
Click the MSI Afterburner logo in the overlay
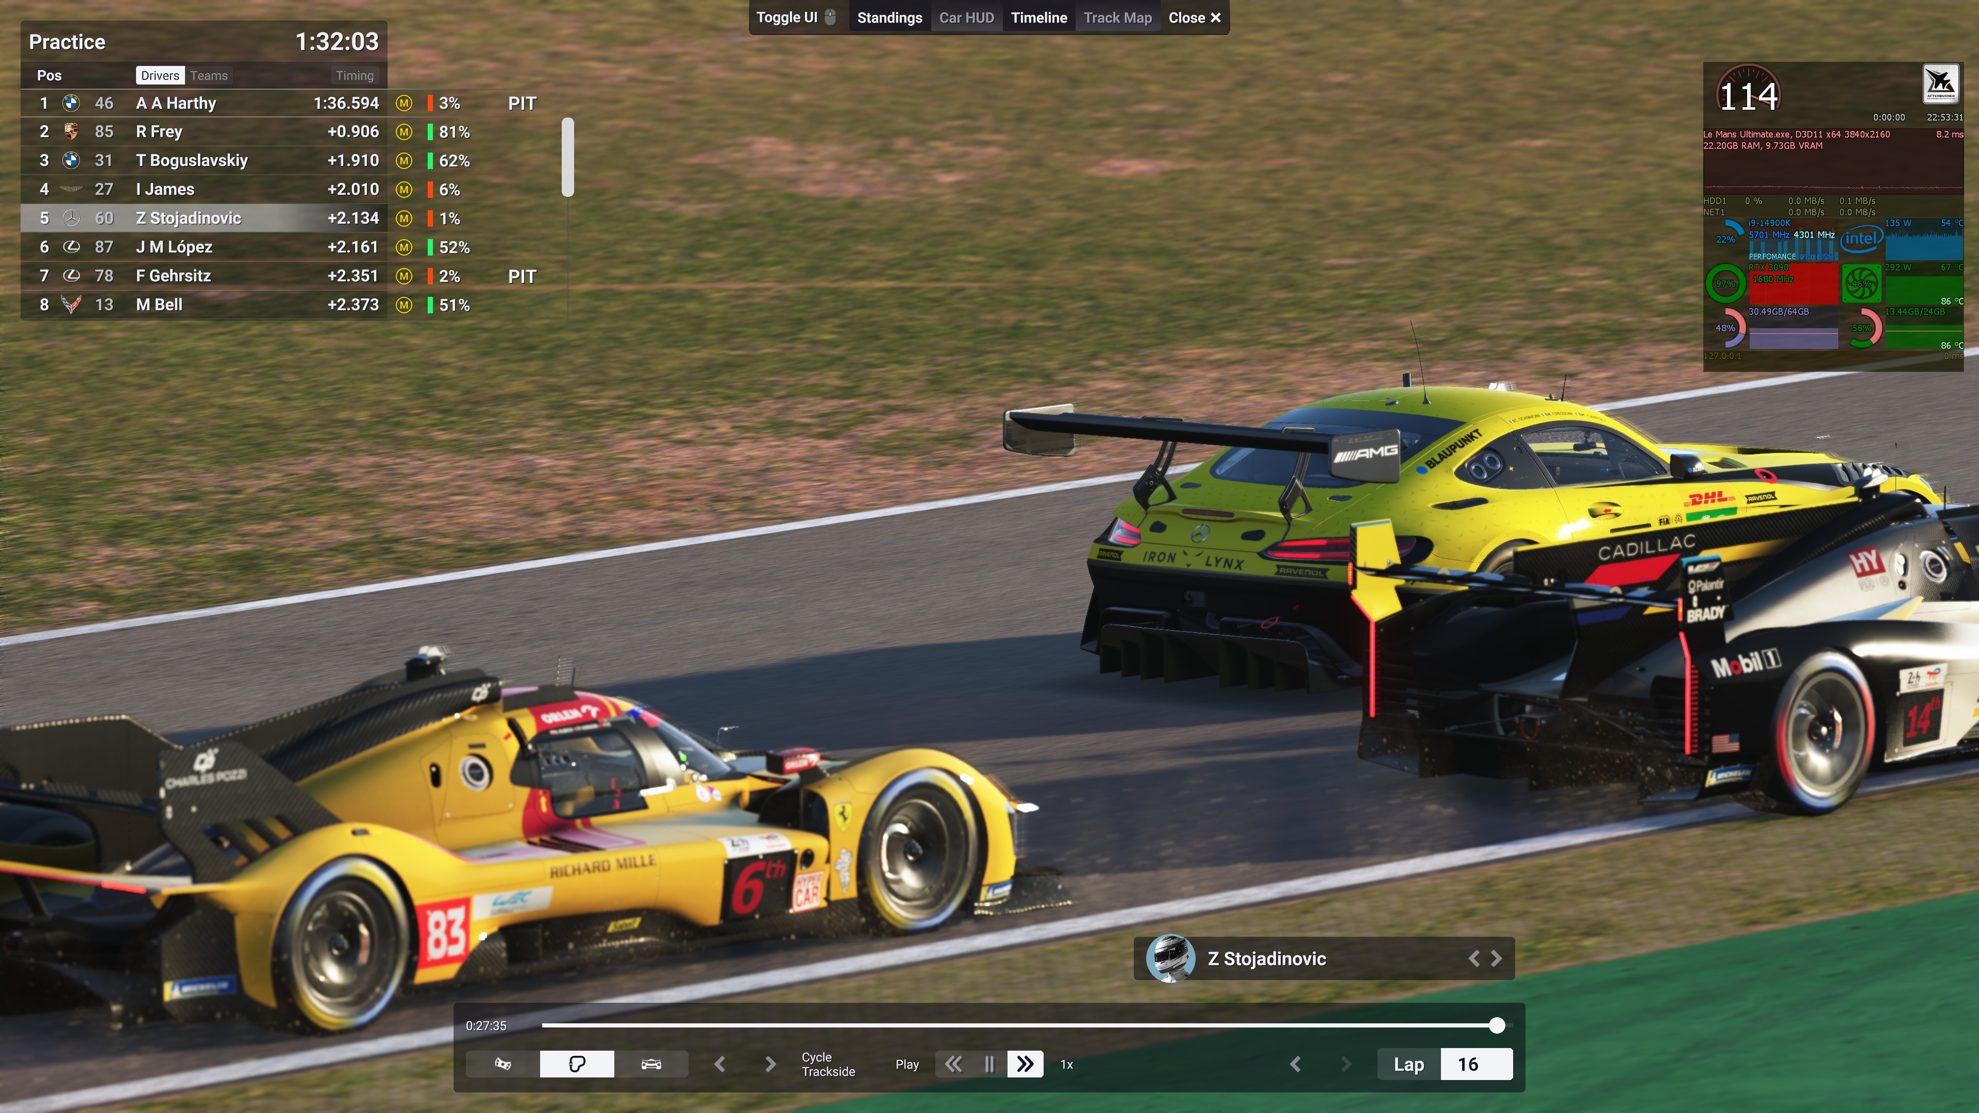(x=1940, y=83)
